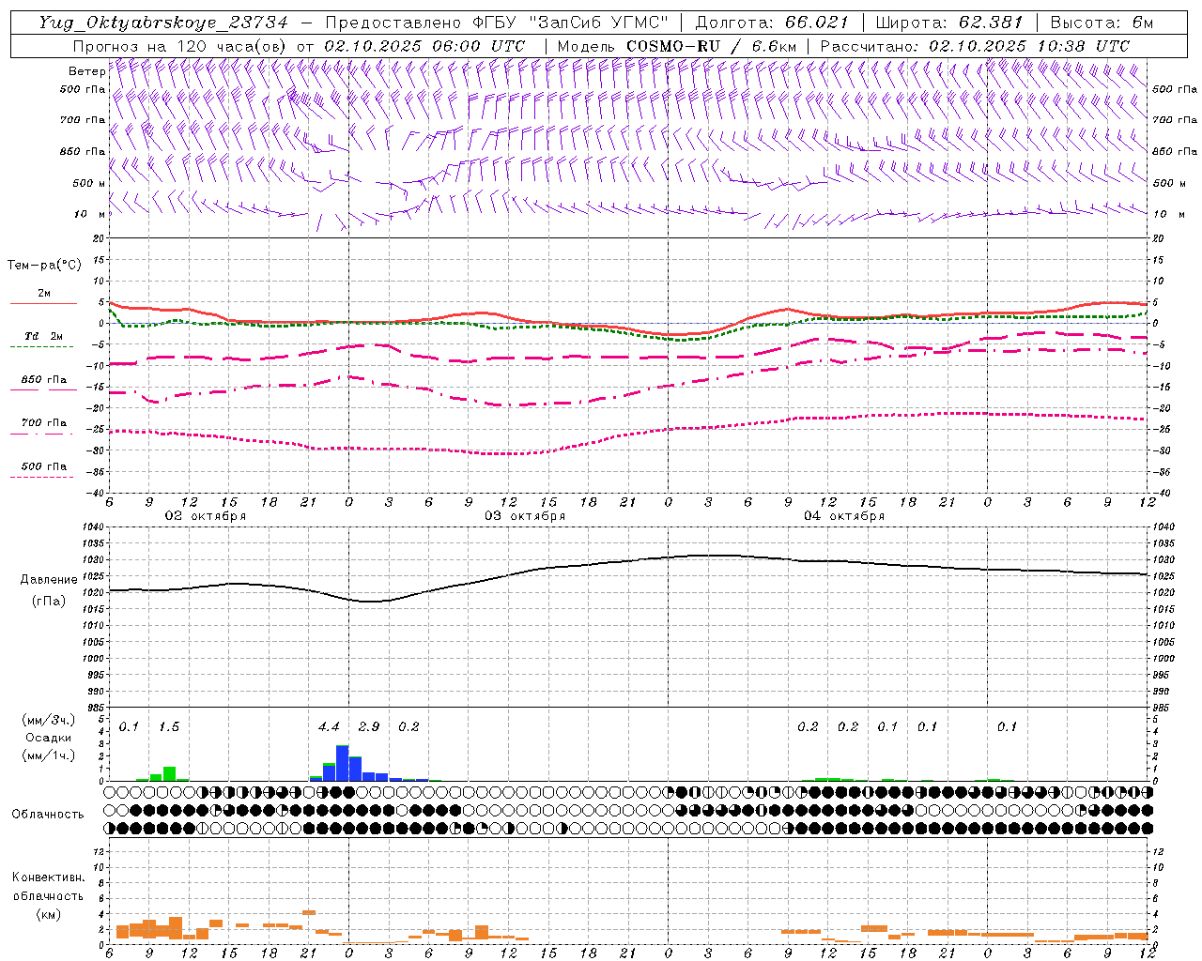This screenshot has width=1202, height=961.
Task: Click the Td 2м dew point legend entry
Action: (x=43, y=340)
